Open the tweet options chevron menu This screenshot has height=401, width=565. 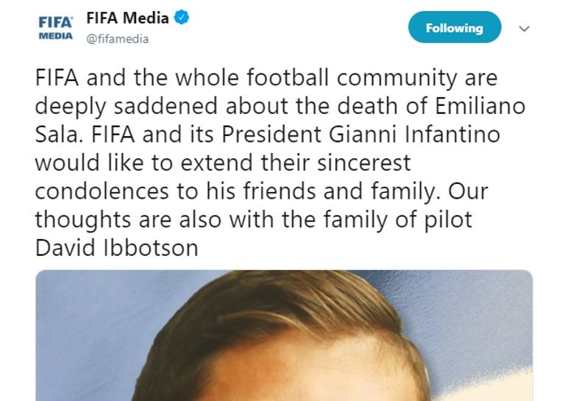pyautogui.click(x=525, y=29)
